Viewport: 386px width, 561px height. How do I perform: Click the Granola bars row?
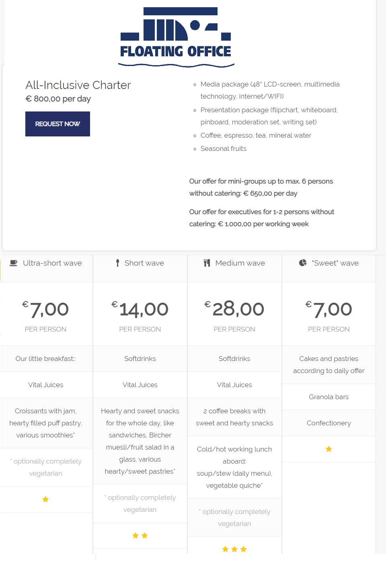[329, 397]
